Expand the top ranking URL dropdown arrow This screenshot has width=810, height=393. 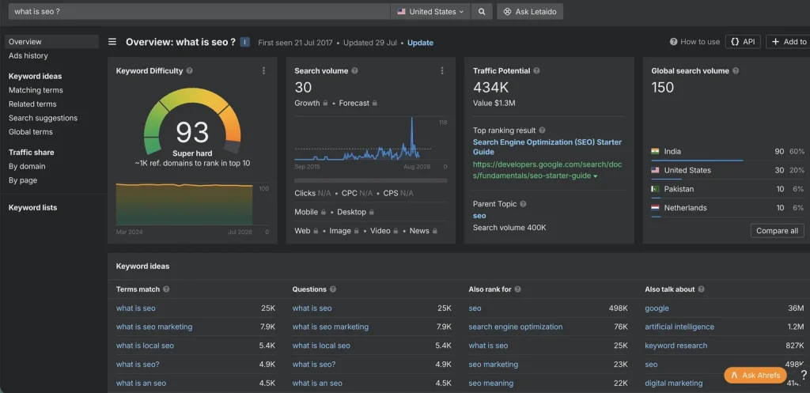click(595, 176)
